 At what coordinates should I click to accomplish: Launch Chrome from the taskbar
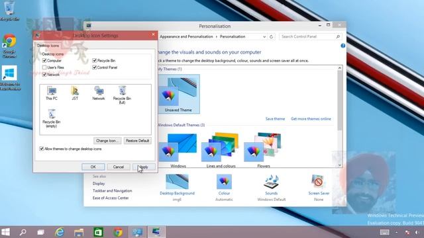pyautogui.click(x=118, y=232)
